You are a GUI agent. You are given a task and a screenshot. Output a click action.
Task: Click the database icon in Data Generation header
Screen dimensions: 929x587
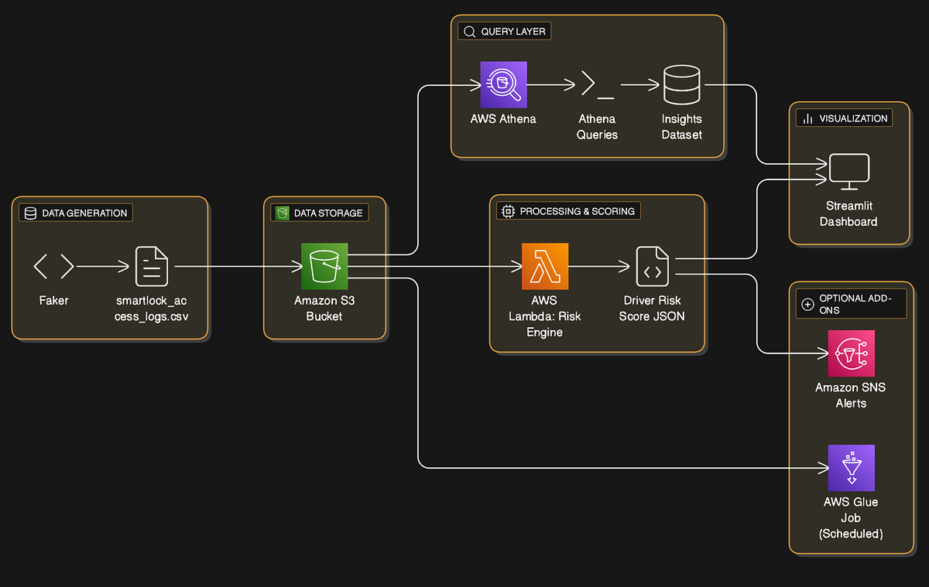(30, 213)
